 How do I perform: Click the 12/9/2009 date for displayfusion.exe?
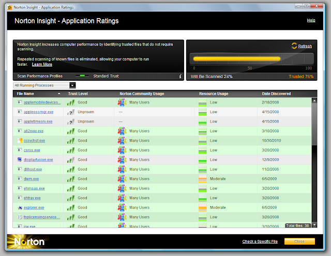pos(270,160)
